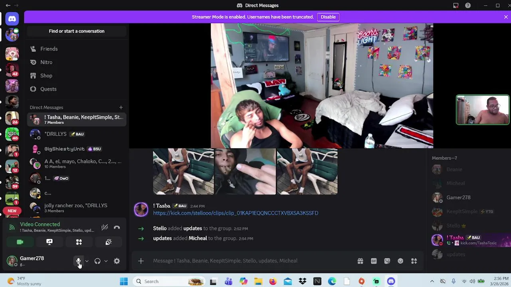Open the Help question mark icon

(x=468, y=6)
